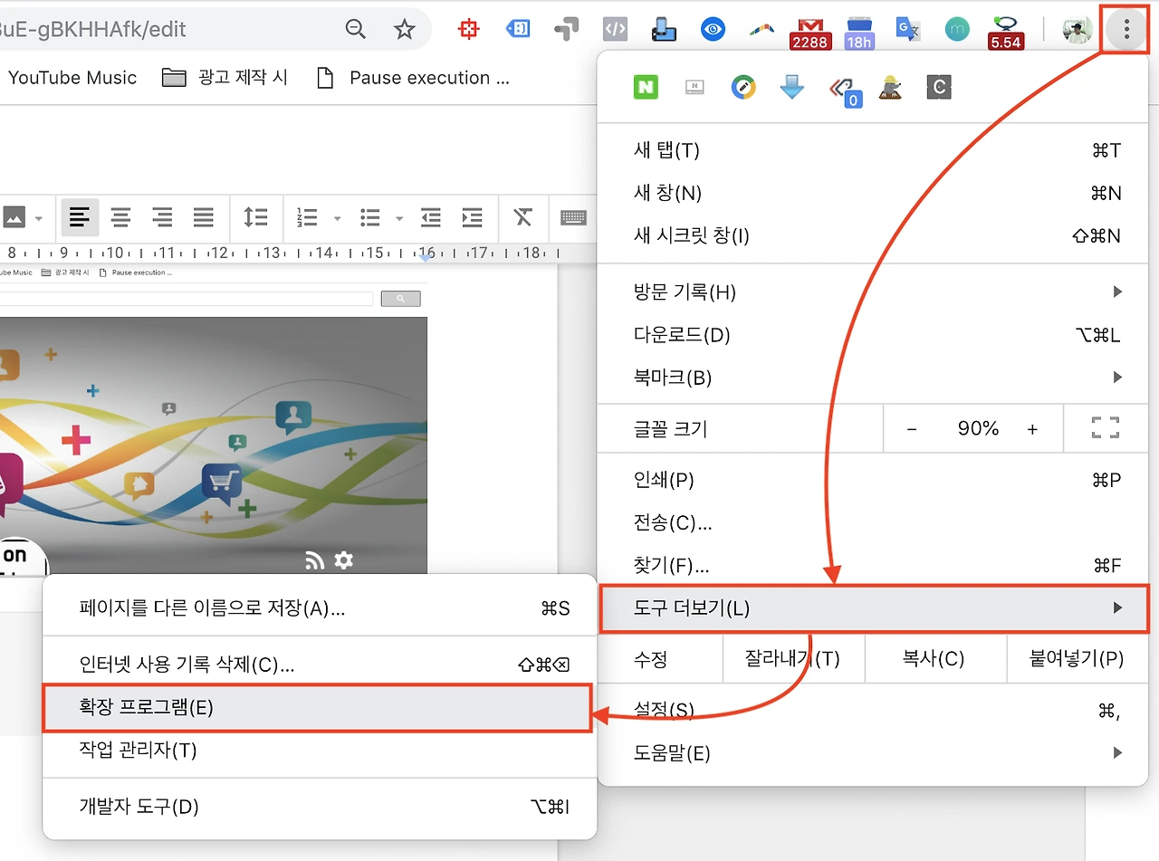Decrease the paragraph indent

[x=430, y=217]
